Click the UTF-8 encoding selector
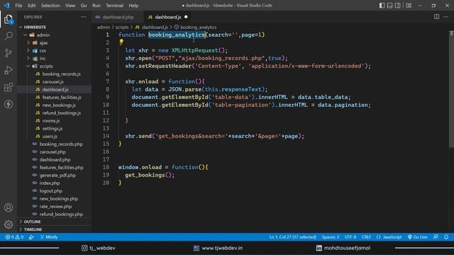The height and width of the screenshot is (255, 454). point(350,237)
